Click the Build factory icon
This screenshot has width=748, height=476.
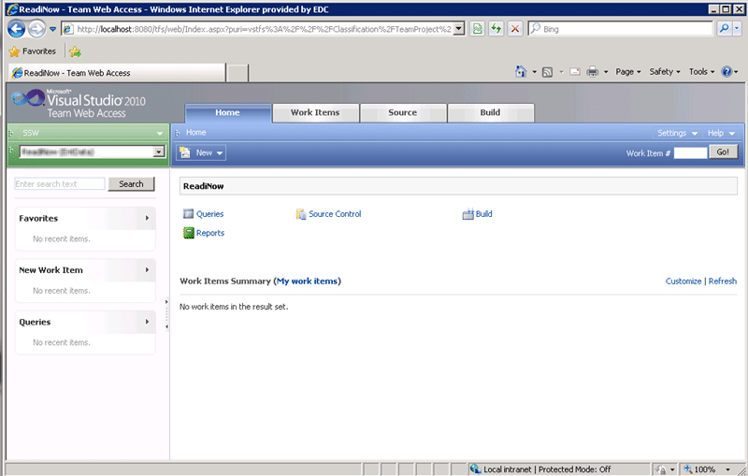click(x=468, y=214)
